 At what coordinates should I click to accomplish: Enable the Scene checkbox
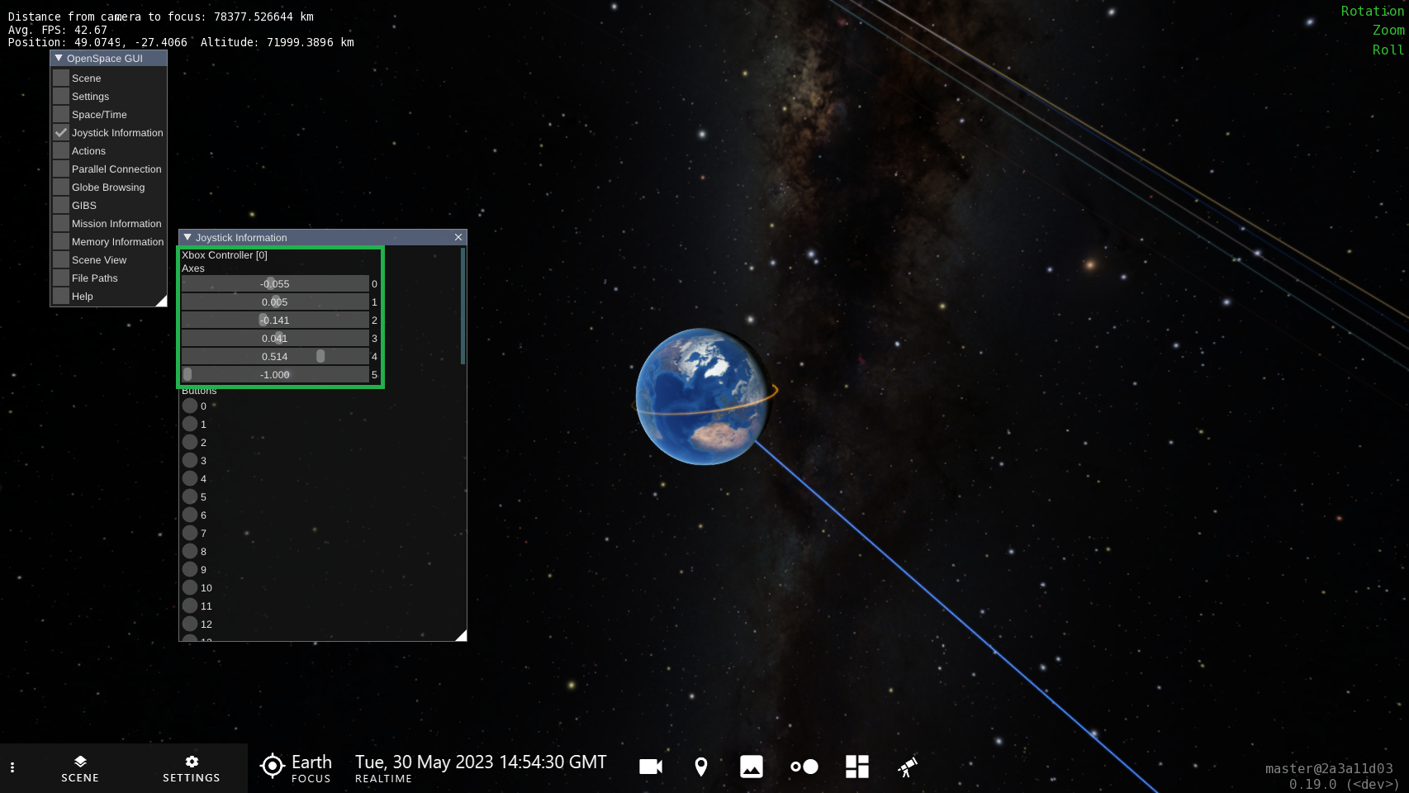point(61,78)
